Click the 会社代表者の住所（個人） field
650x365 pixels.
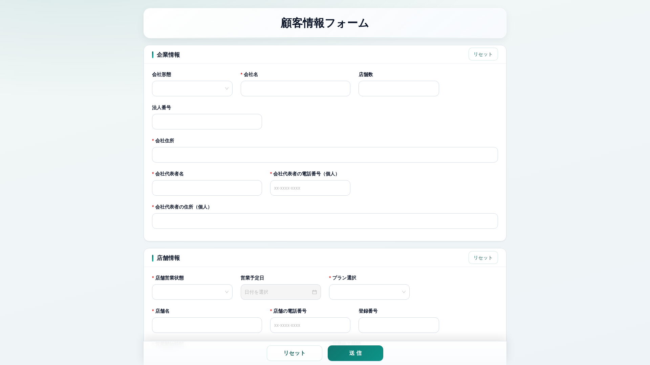coord(325,221)
